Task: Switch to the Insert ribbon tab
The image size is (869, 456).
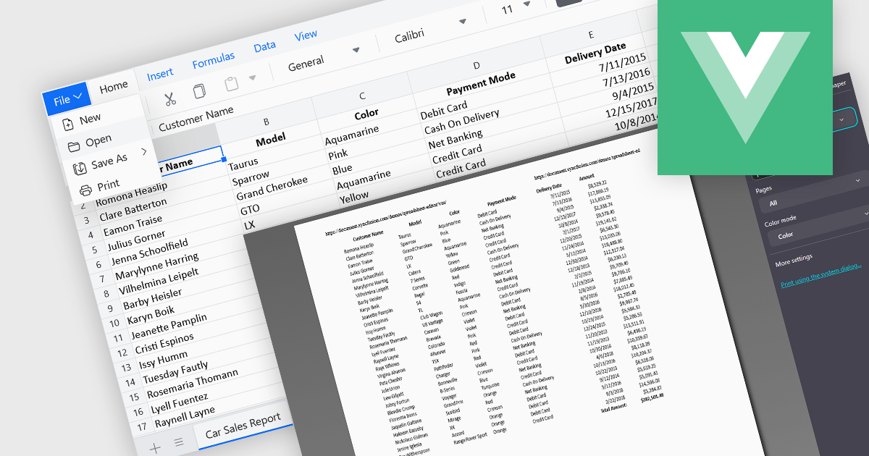Action: 160,74
